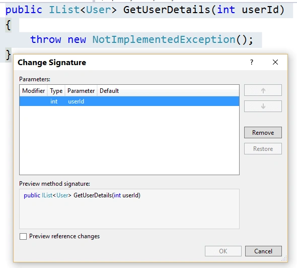Click the Default column header
This screenshot has width=297, height=268.
click(109, 91)
